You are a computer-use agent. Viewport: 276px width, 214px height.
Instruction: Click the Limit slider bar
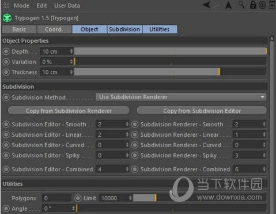point(200,198)
